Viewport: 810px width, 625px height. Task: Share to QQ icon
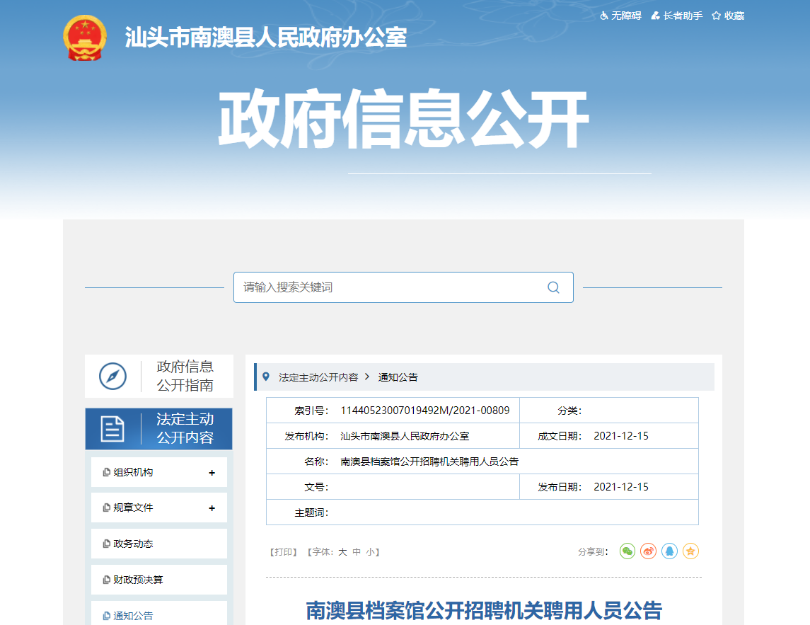pos(670,551)
